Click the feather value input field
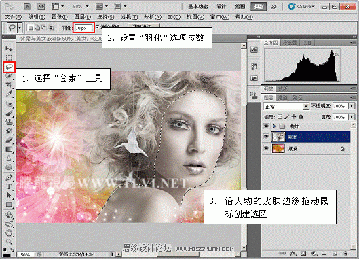The width and height of the screenshot is (359, 259). (x=83, y=28)
